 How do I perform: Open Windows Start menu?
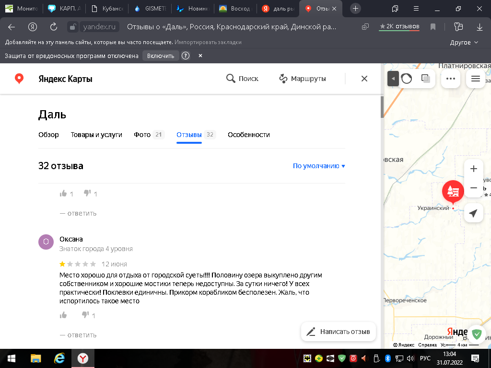click(12, 358)
